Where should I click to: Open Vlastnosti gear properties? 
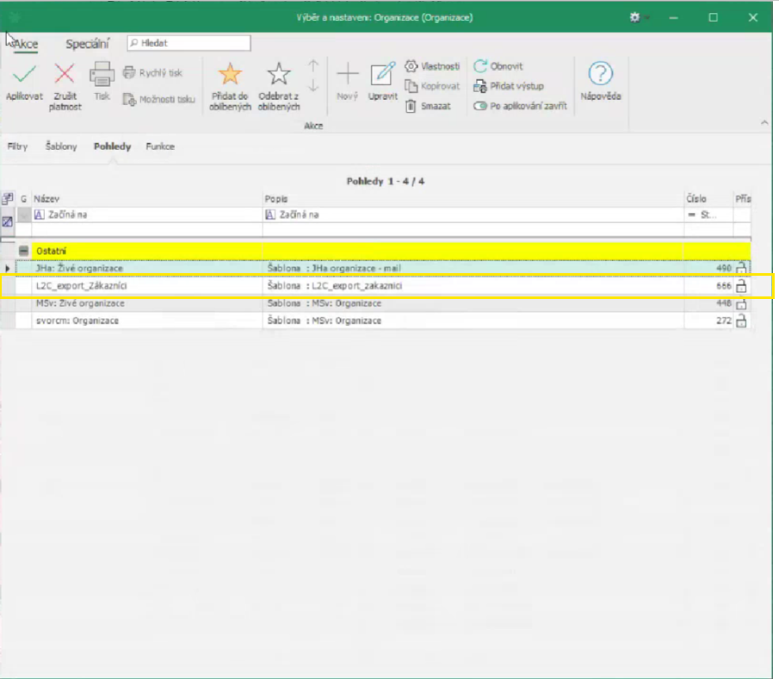coord(432,66)
